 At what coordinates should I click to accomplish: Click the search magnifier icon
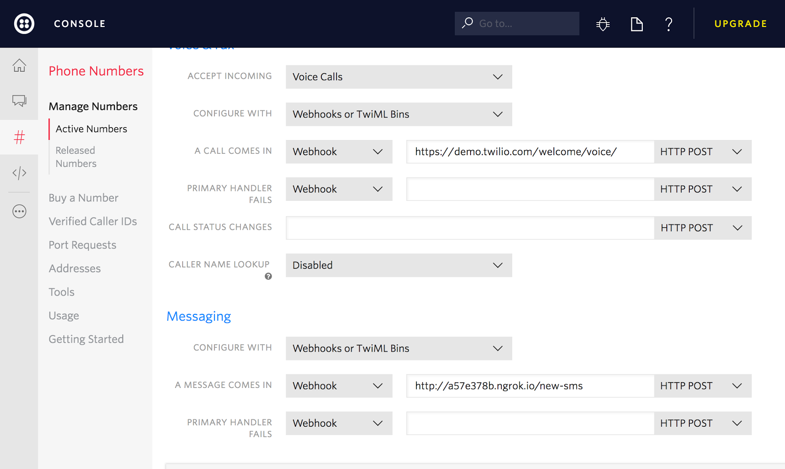coord(468,23)
